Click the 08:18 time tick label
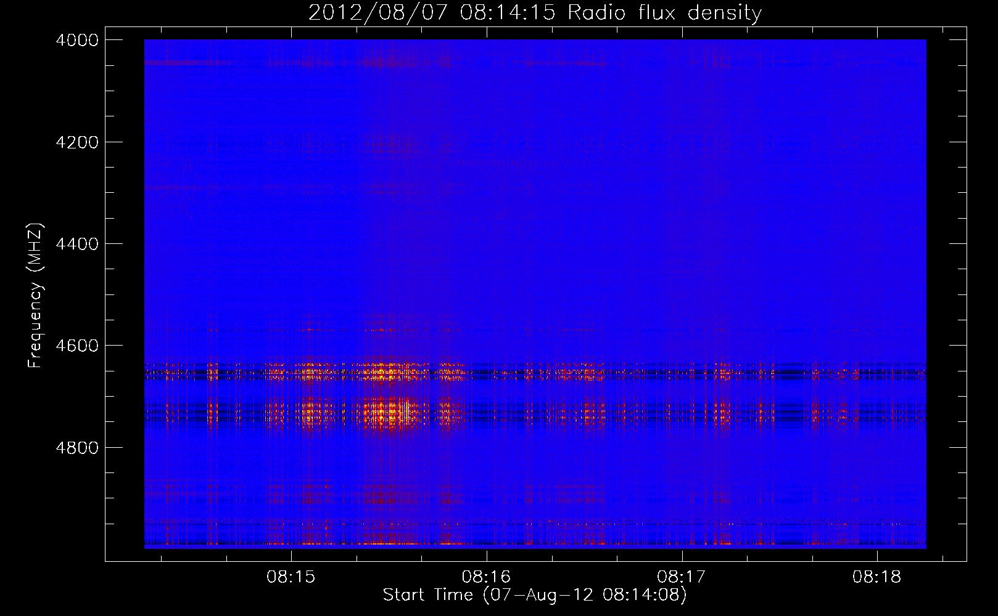 (x=877, y=577)
